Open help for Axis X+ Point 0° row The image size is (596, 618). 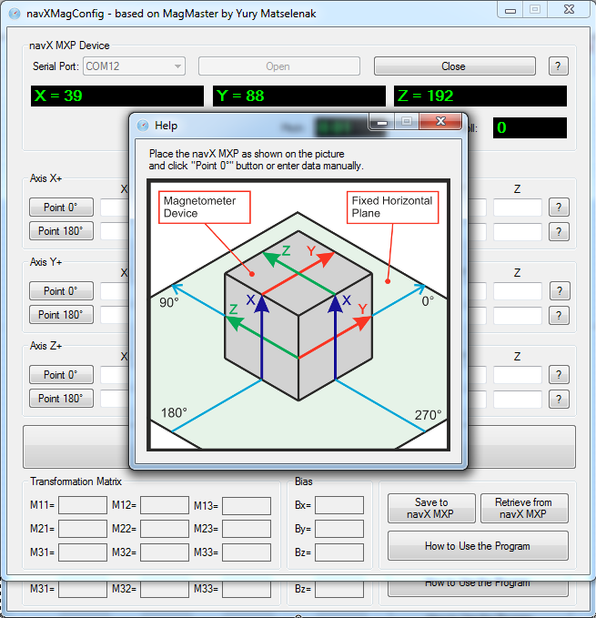[x=559, y=208]
